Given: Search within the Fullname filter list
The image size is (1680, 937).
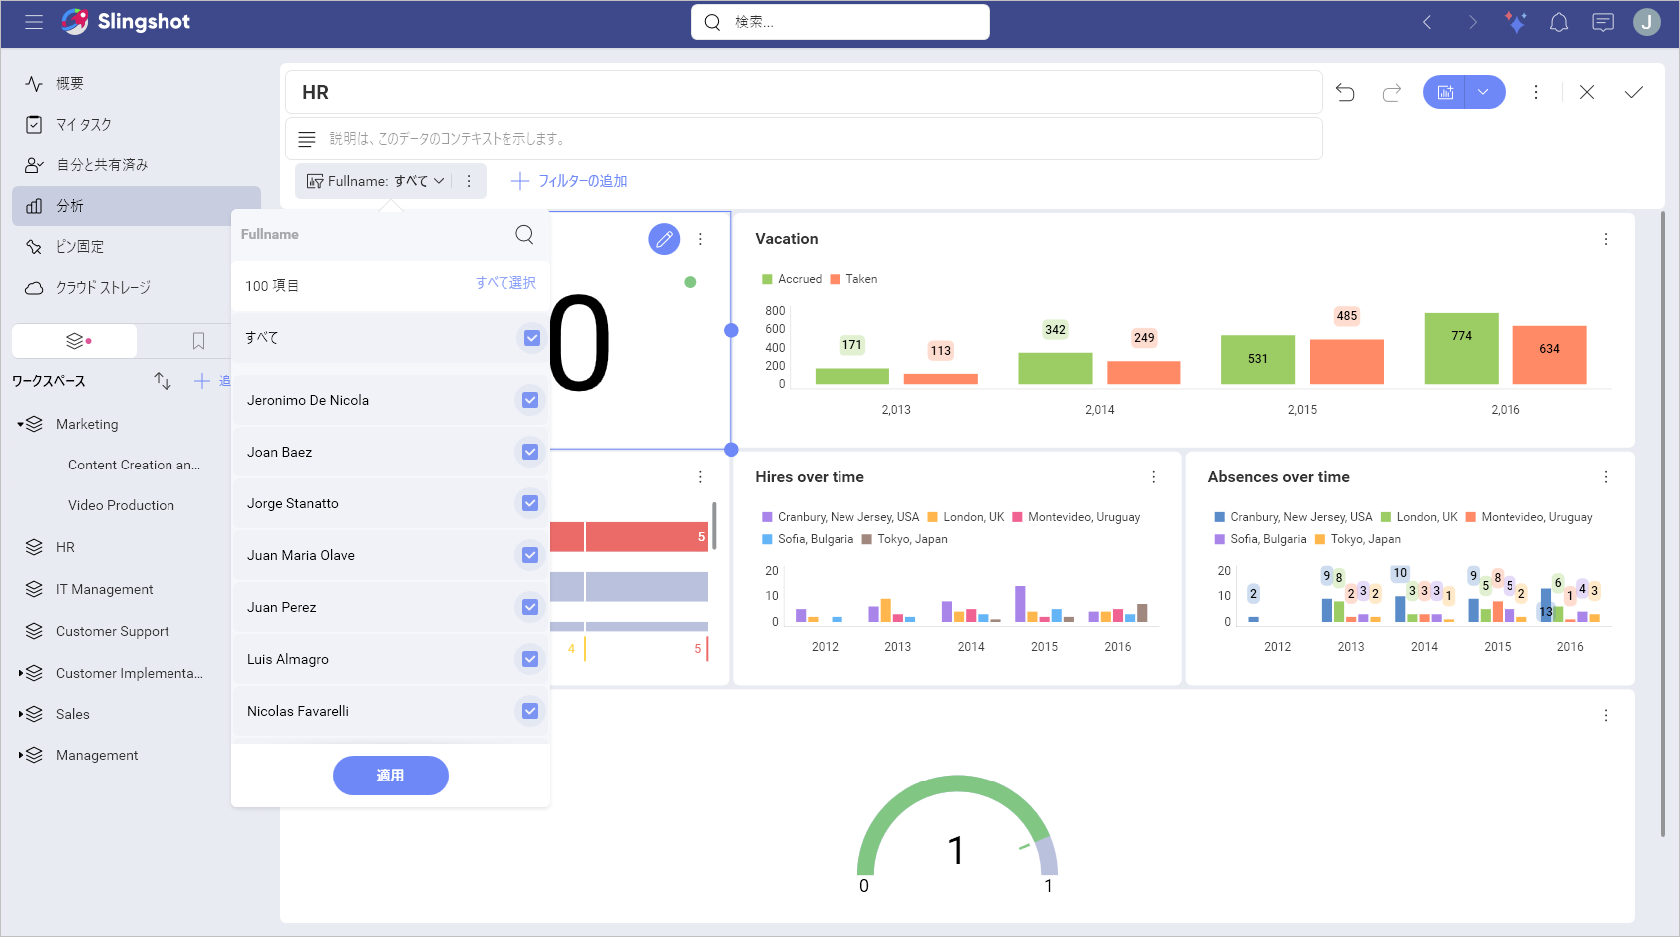Looking at the screenshot, I should [x=524, y=234].
